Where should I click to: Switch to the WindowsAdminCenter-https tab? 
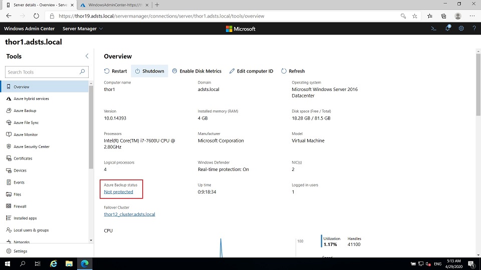[x=114, y=5]
